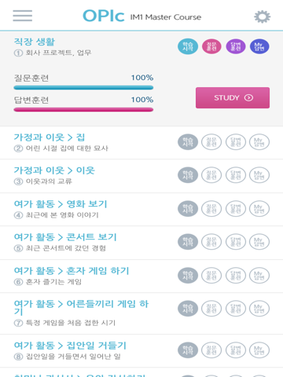Open settings gear icon
Viewport: 283px width, 377px height.
point(262,16)
